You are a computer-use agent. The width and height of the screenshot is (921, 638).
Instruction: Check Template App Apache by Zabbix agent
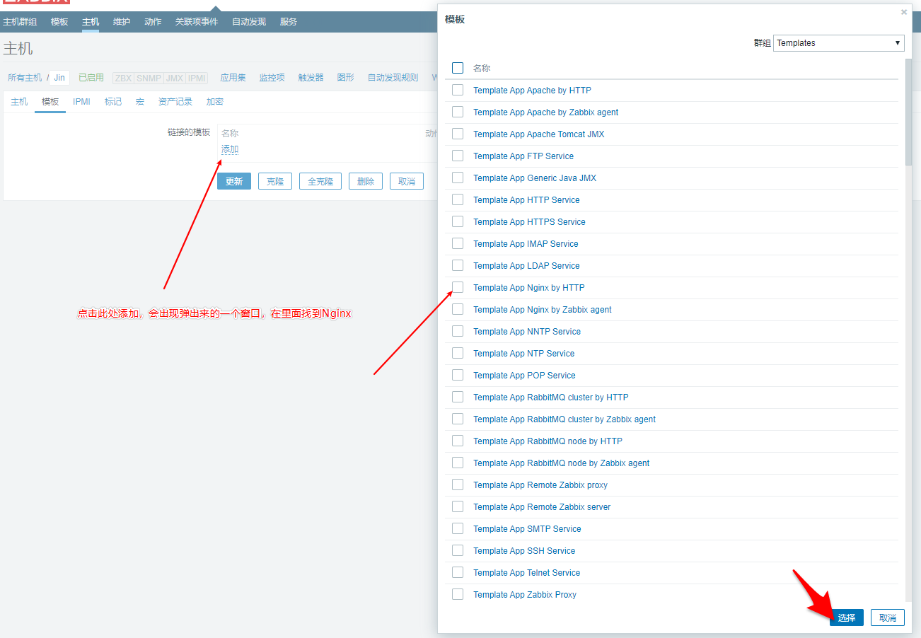458,112
